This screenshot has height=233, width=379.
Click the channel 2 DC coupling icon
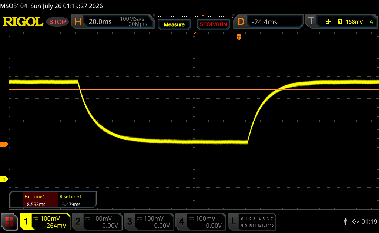tap(88, 219)
